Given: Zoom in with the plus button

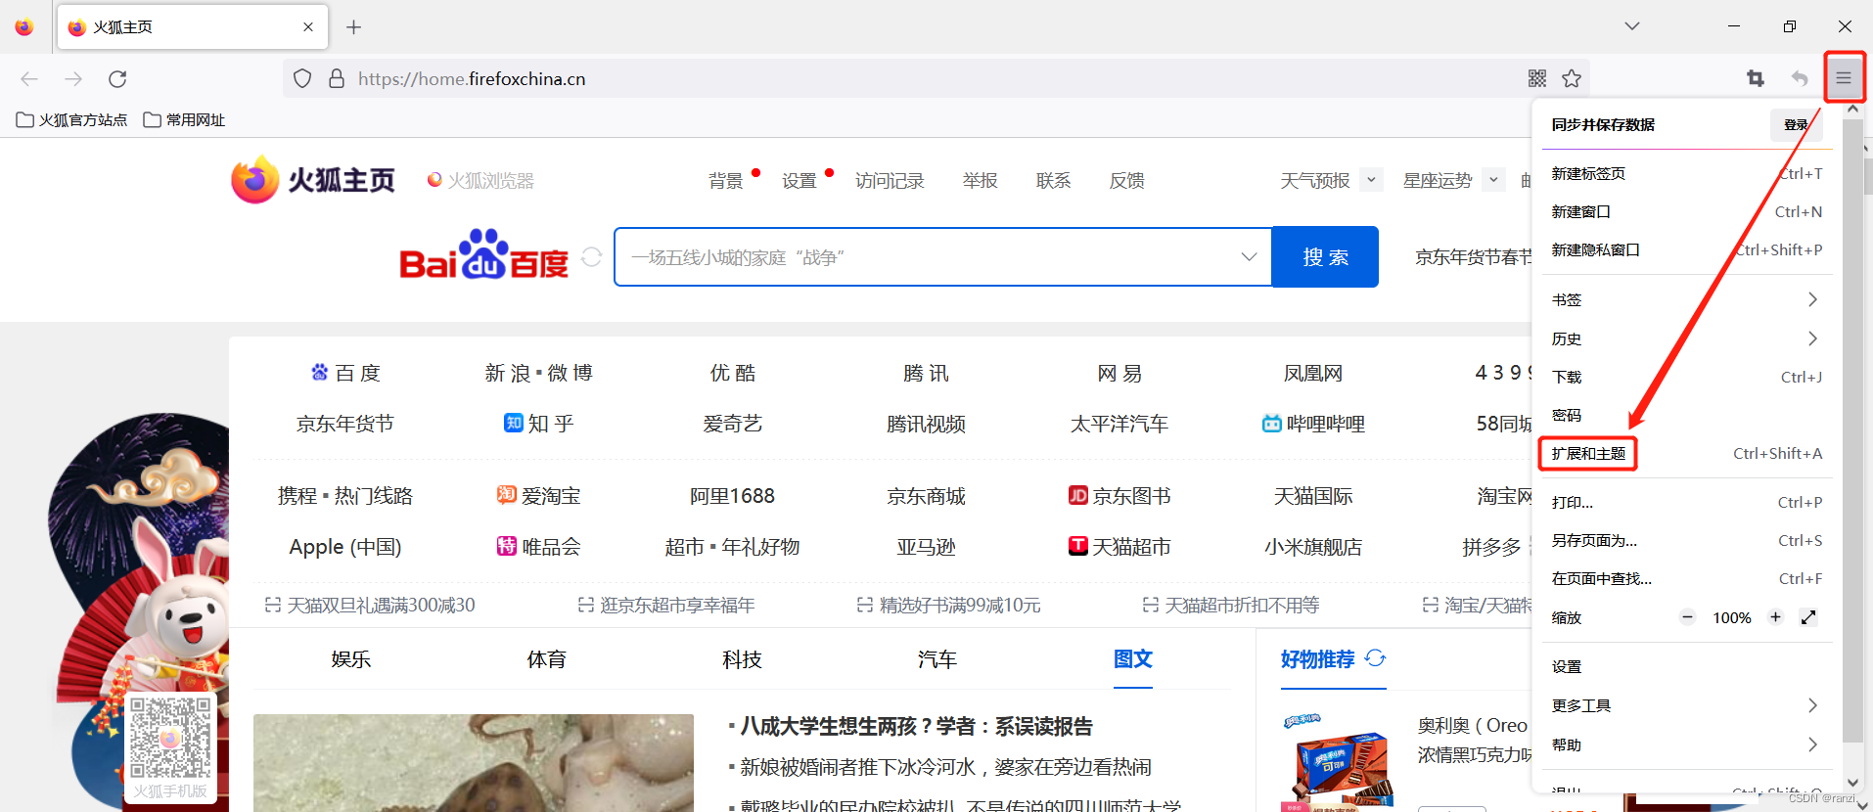Looking at the screenshot, I should (x=1775, y=617).
